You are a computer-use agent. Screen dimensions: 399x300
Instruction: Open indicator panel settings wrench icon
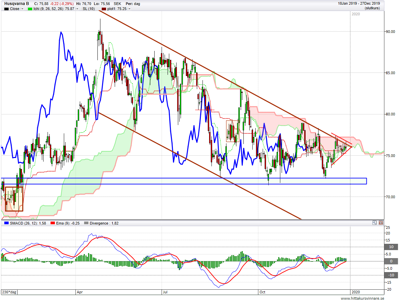pyautogui.click(x=375, y=223)
